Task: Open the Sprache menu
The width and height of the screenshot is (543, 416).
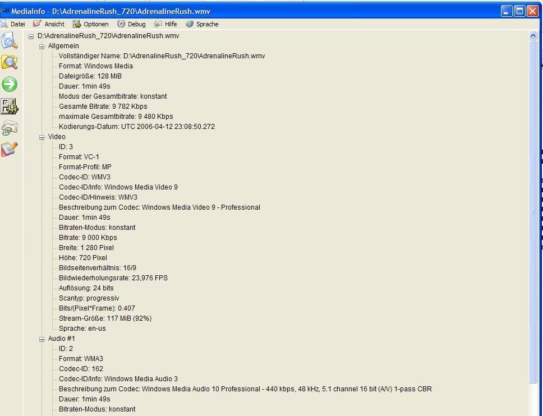Action: (207, 24)
